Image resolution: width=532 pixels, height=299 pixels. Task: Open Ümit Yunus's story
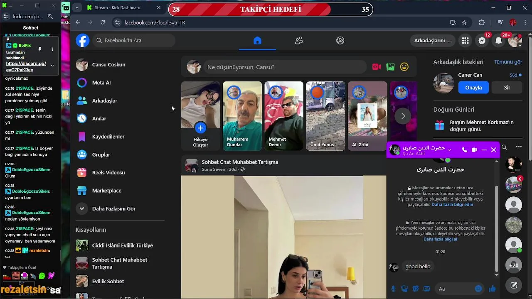point(326,116)
